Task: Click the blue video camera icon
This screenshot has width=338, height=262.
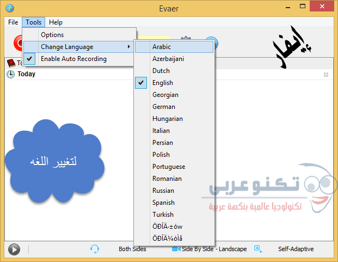Action: click(176, 249)
